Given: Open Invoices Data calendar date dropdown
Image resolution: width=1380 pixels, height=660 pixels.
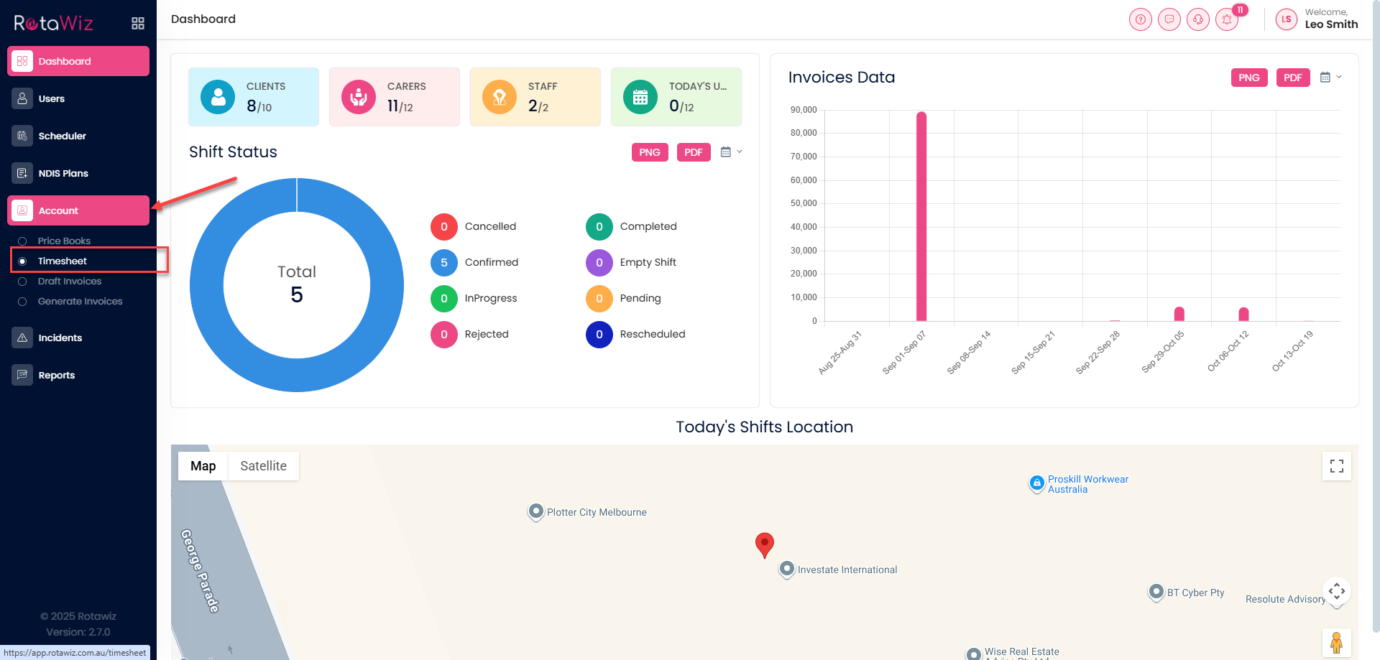Looking at the screenshot, I should (1330, 78).
